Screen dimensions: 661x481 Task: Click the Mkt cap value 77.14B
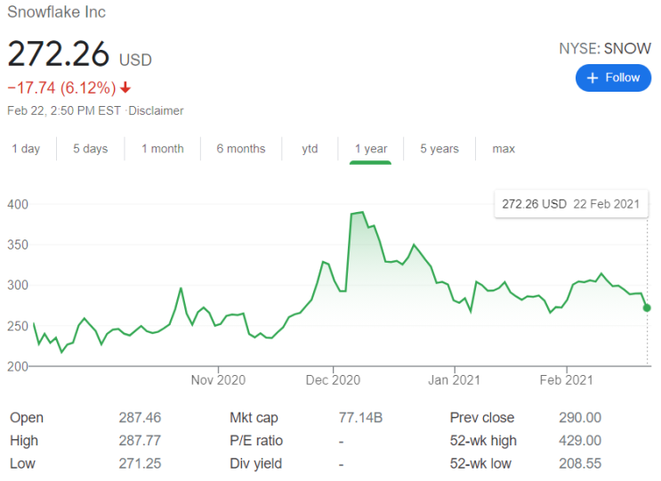359,418
